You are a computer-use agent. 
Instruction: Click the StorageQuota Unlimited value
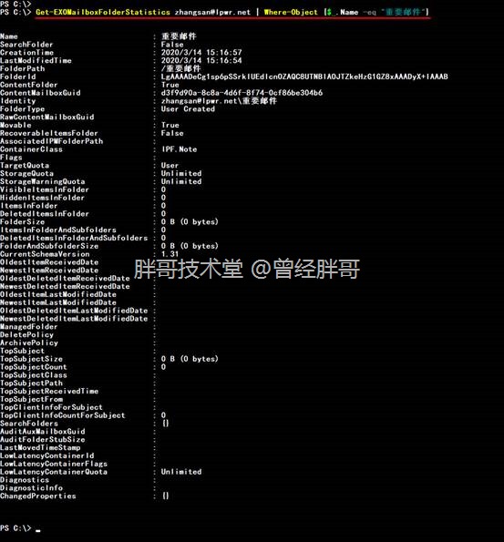pos(181,173)
